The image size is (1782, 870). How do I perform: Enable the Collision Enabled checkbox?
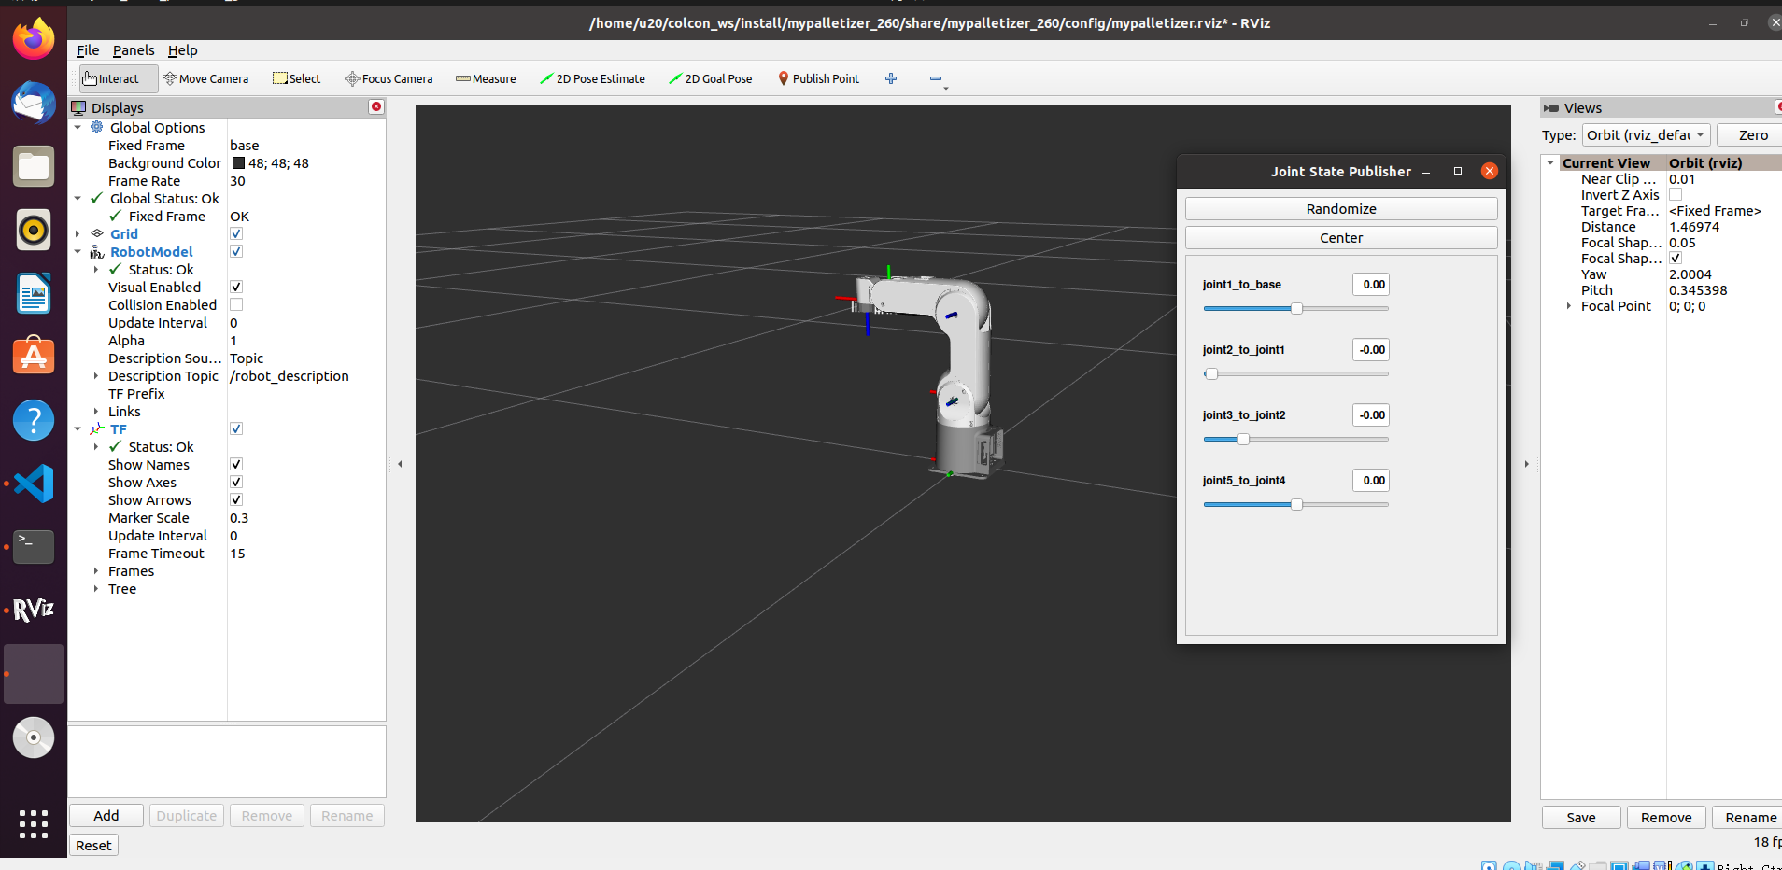236,305
